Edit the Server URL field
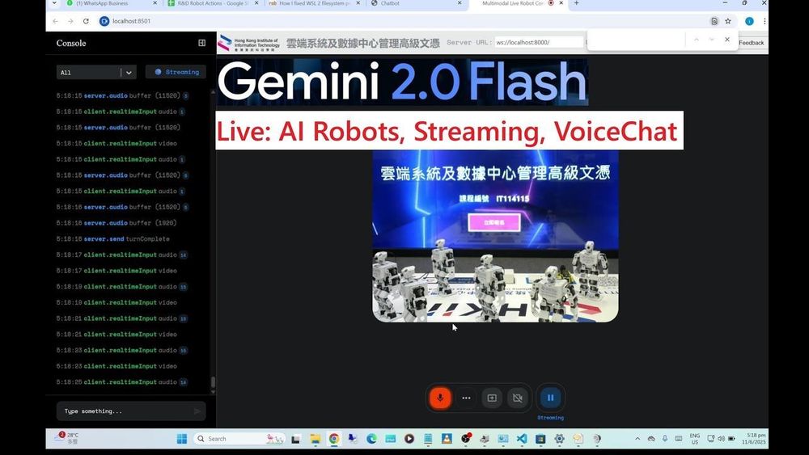This screenshot has height=455, width=809. [x=539, y=42]
